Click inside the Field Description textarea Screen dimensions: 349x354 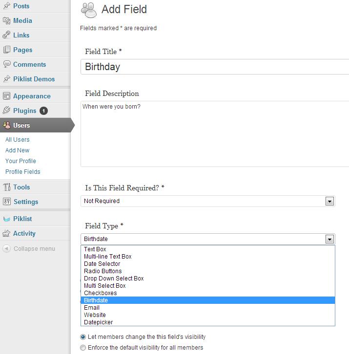[x=215, y=134]
